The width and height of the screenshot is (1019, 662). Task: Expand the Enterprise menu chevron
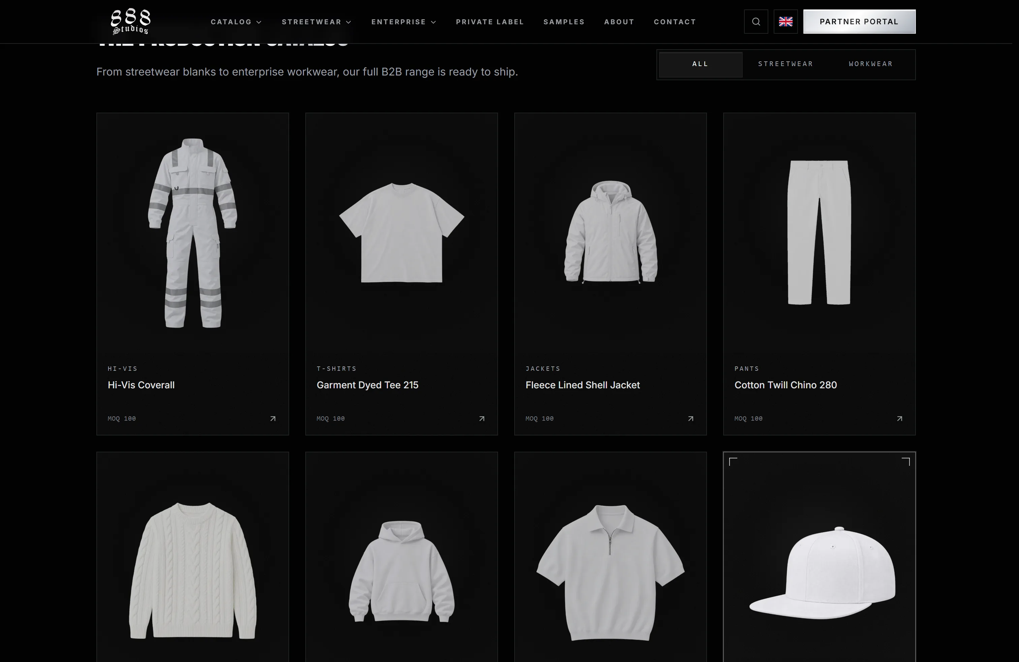point(434,22)
